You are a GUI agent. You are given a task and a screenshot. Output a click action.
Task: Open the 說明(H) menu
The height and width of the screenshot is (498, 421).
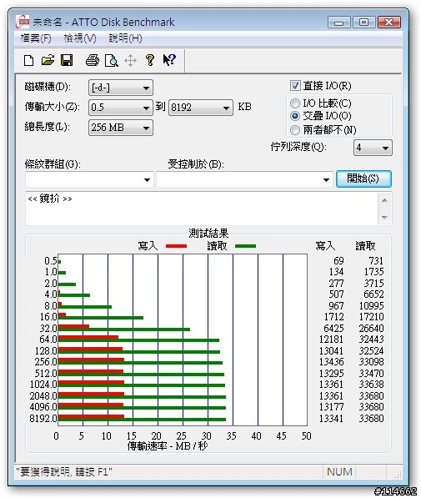pos(125,38)
